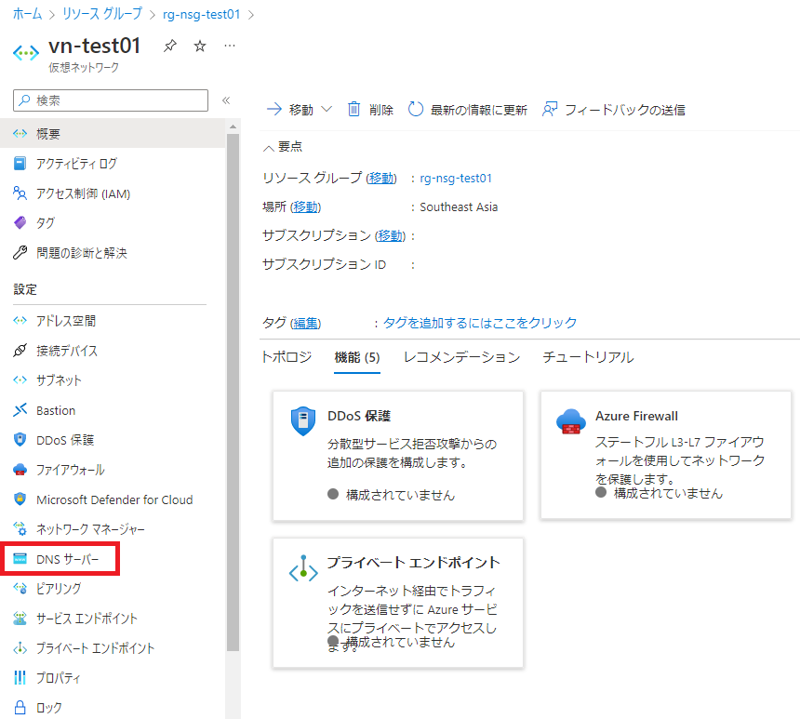Switch to the トポロジ tab
This screenshot has height=719, width=800.
(287, 356)
